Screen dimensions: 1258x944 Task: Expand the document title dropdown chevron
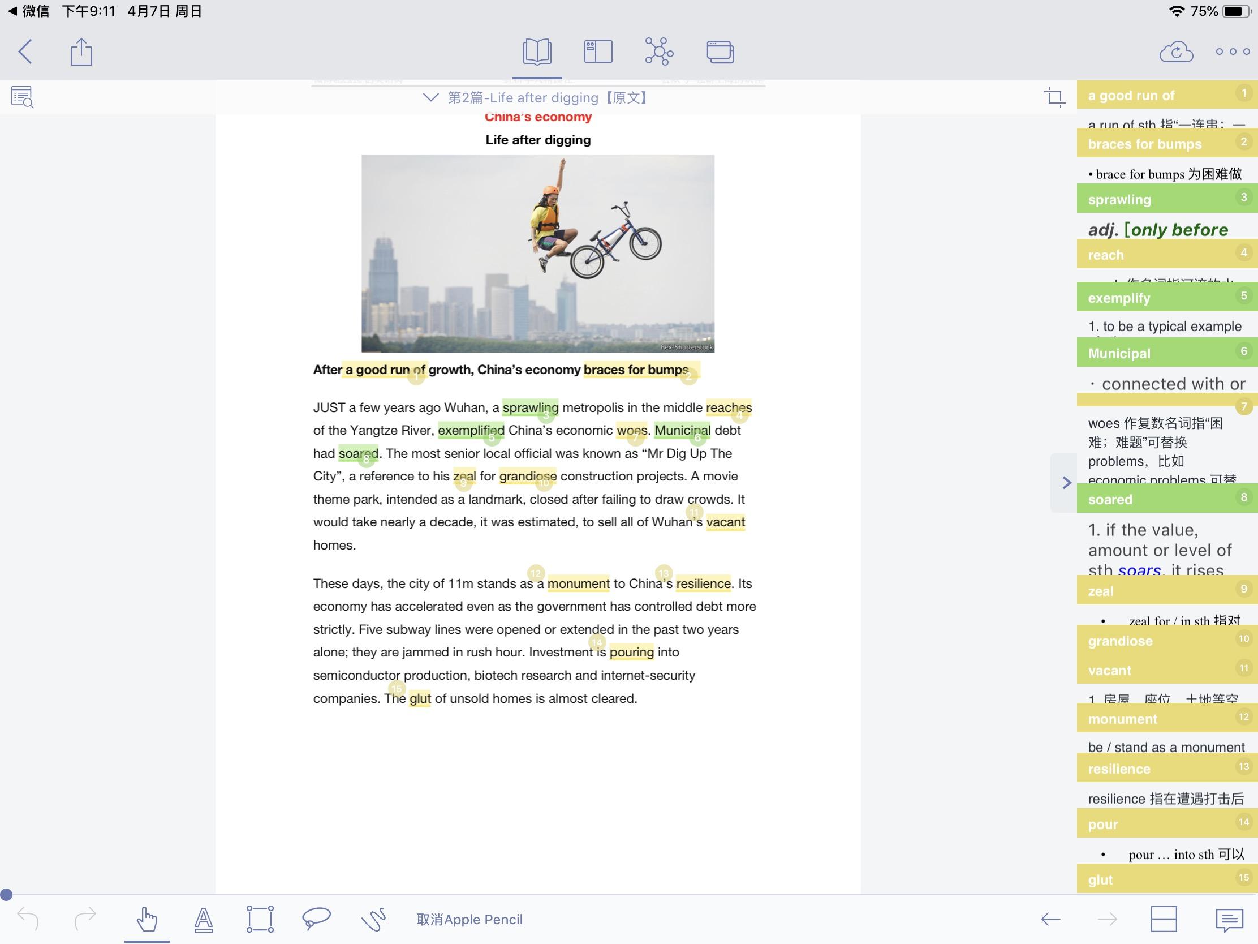point(430,98)
